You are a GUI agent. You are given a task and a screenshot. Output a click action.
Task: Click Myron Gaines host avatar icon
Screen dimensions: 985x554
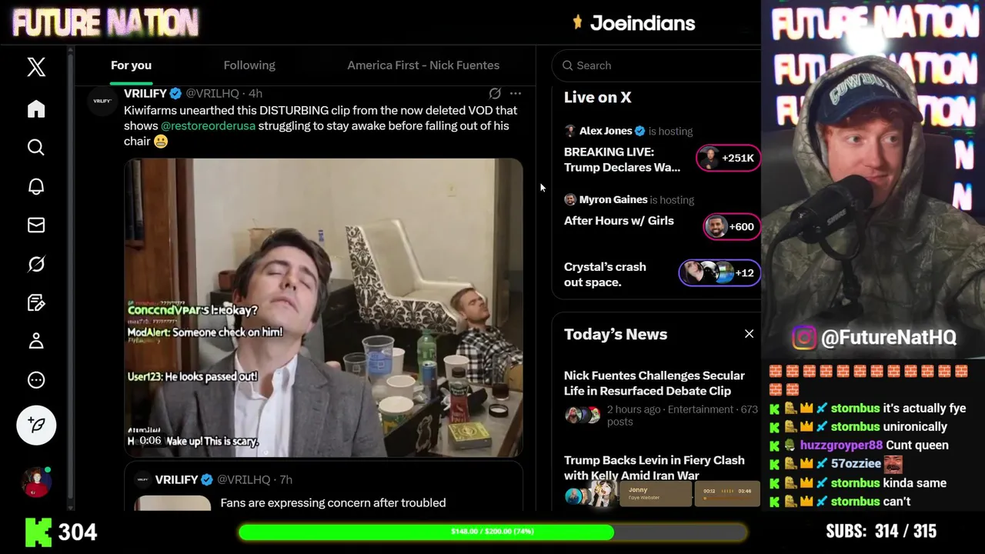570,199
